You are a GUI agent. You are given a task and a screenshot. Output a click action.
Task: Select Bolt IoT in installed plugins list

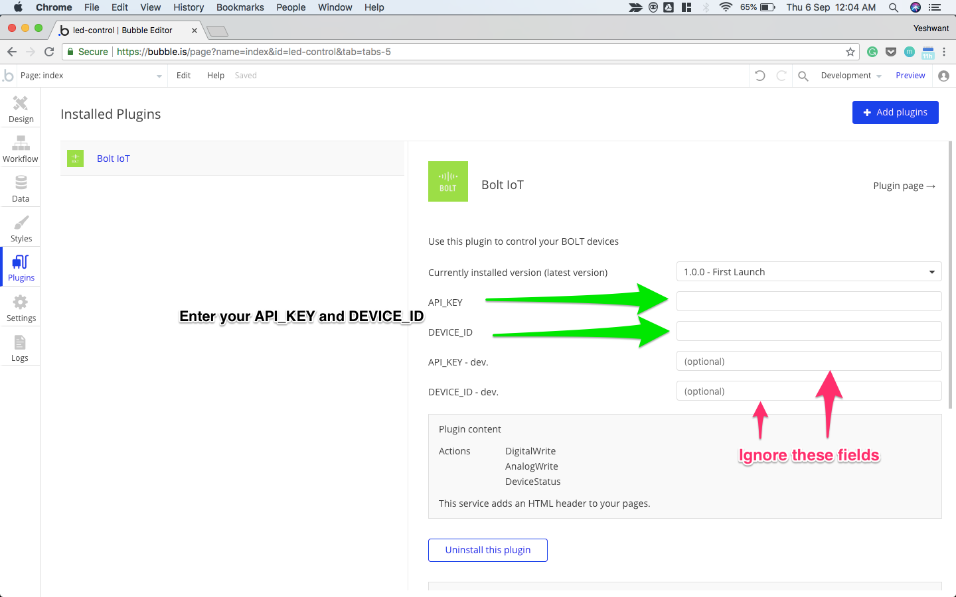232,159
